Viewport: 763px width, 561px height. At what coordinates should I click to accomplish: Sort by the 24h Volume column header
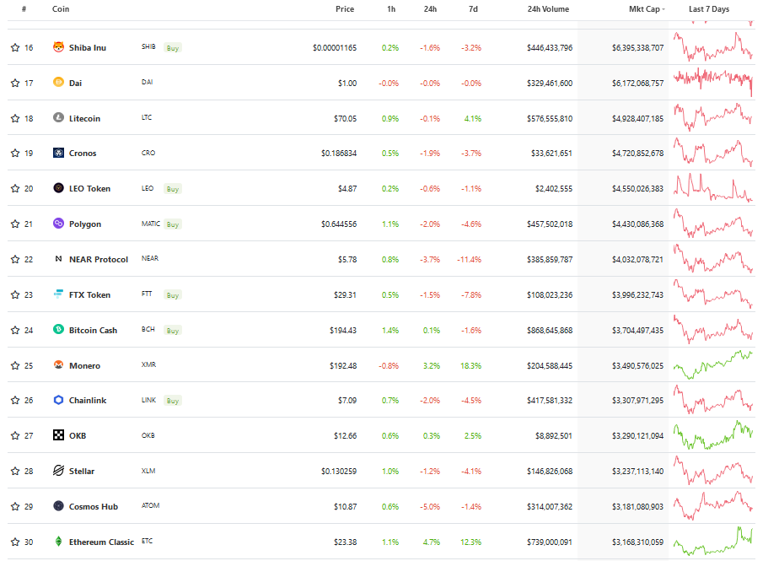pyautogui.click(x=548, y=8)
